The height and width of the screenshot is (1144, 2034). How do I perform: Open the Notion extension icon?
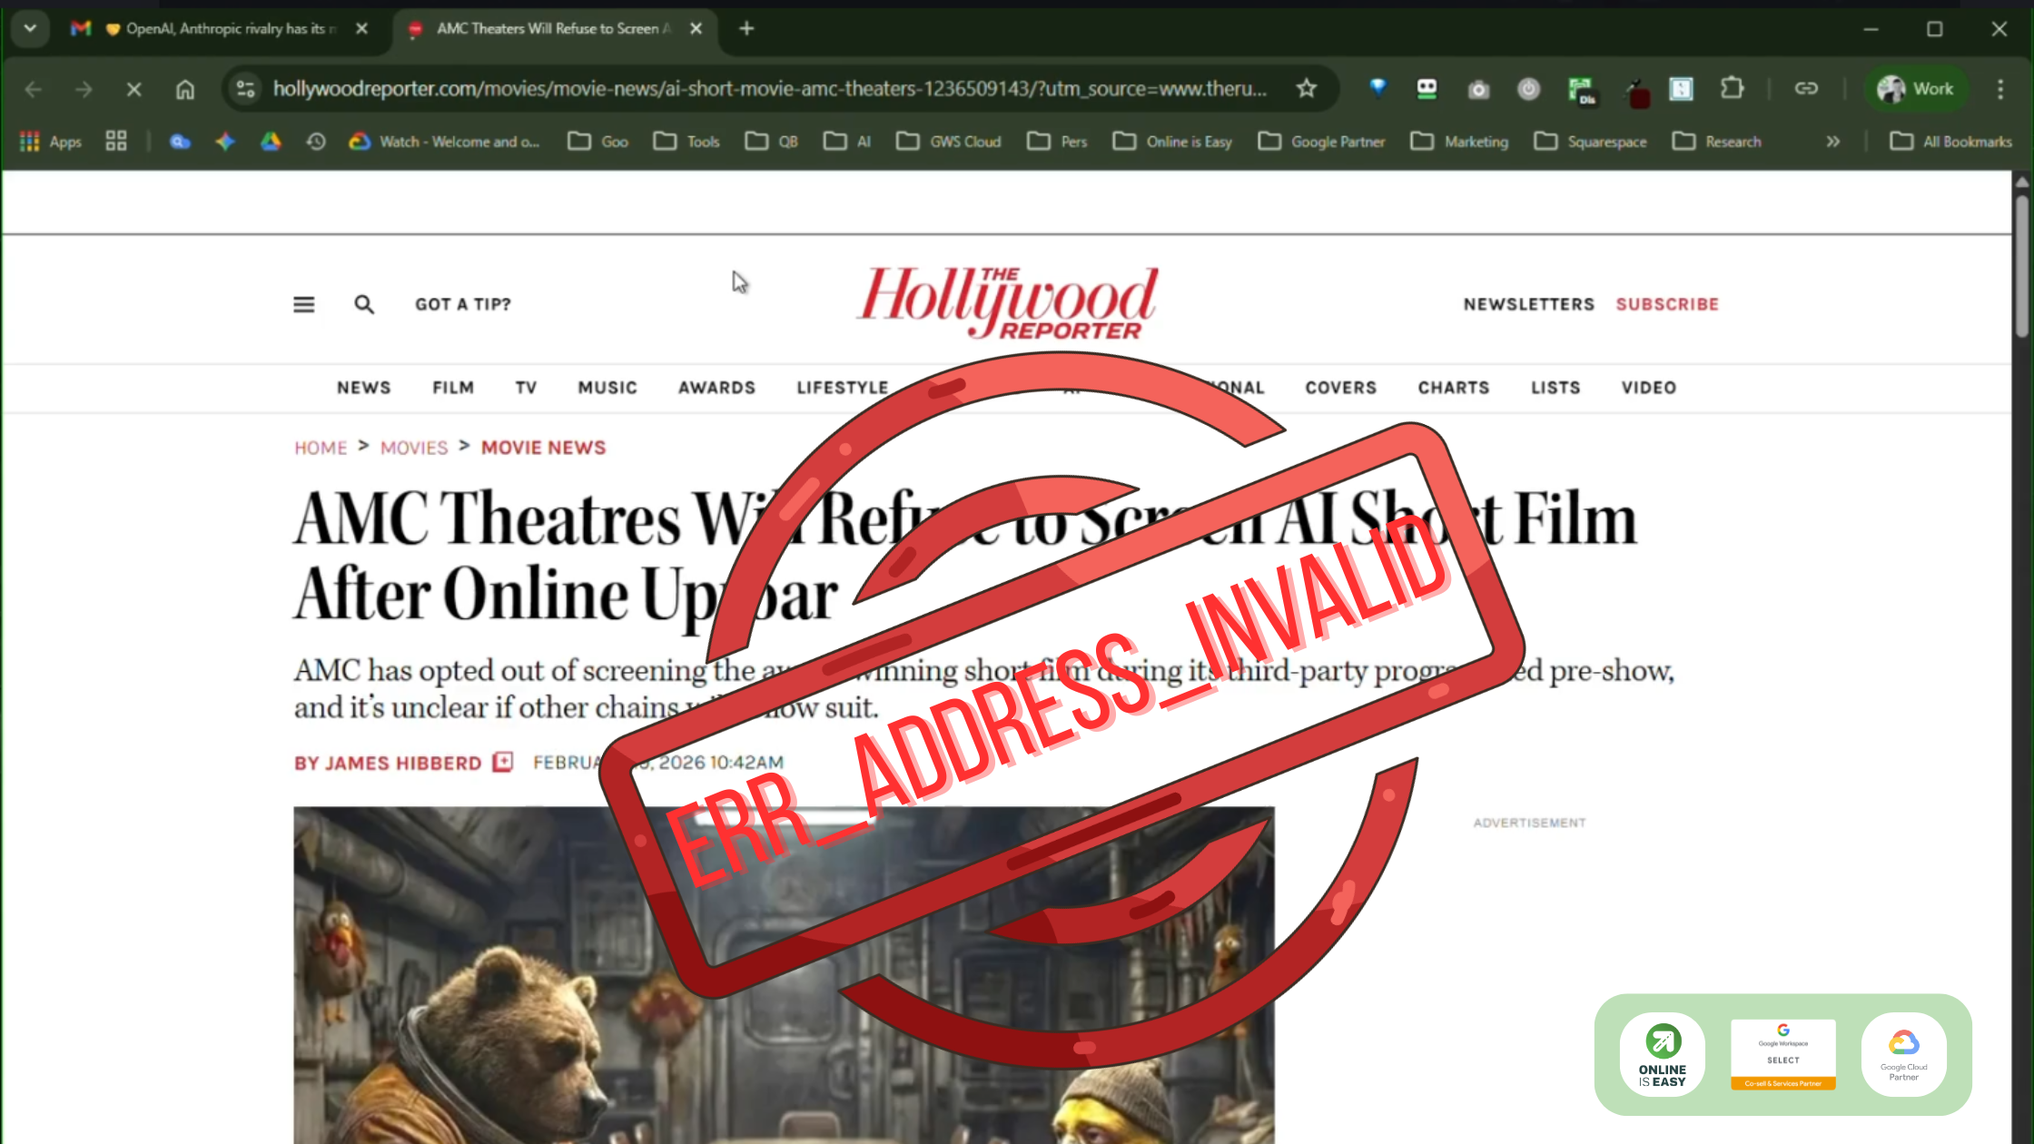1682,89
